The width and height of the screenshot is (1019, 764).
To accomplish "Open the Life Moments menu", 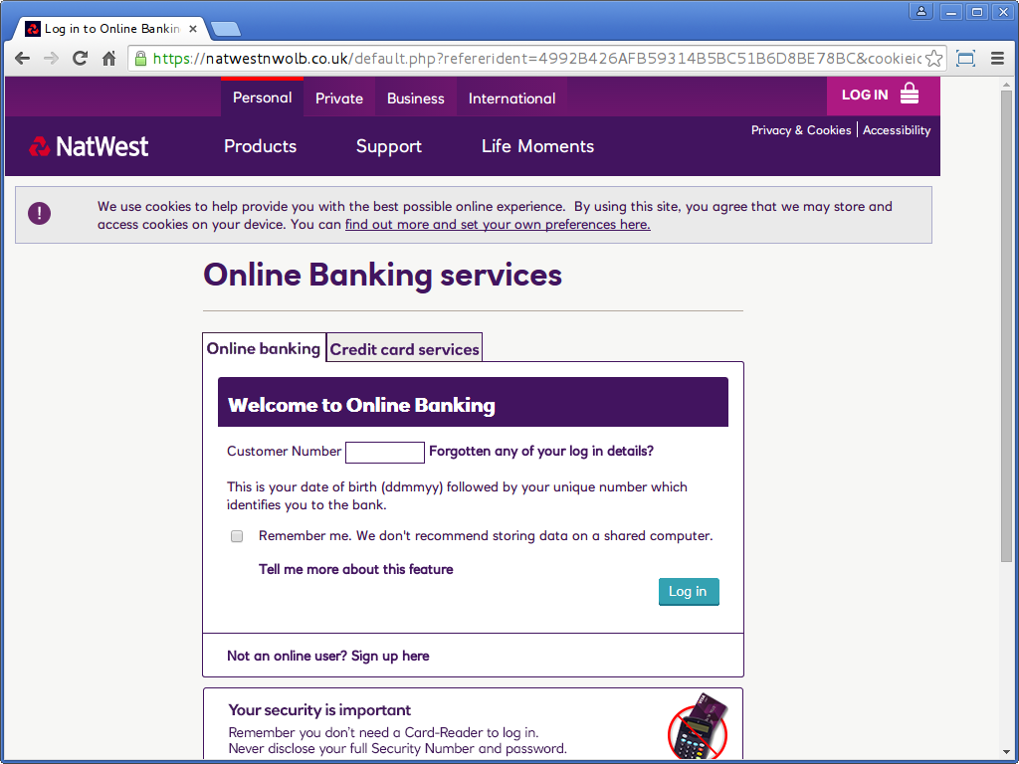I will (537, 146).
